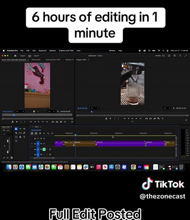Viewport: 190px width, 220px height.
Task: Toggle the green mute button on A1
Action: (x=44, y=149)
